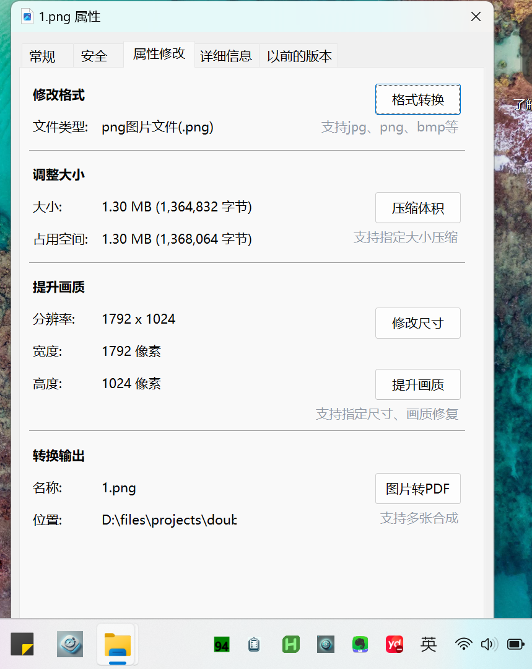Open the clipboard tray icon
This screenshot has width=532, height=669.
253,645
